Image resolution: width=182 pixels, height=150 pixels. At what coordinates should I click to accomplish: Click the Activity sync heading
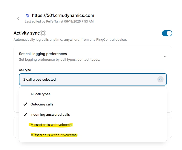27,33
